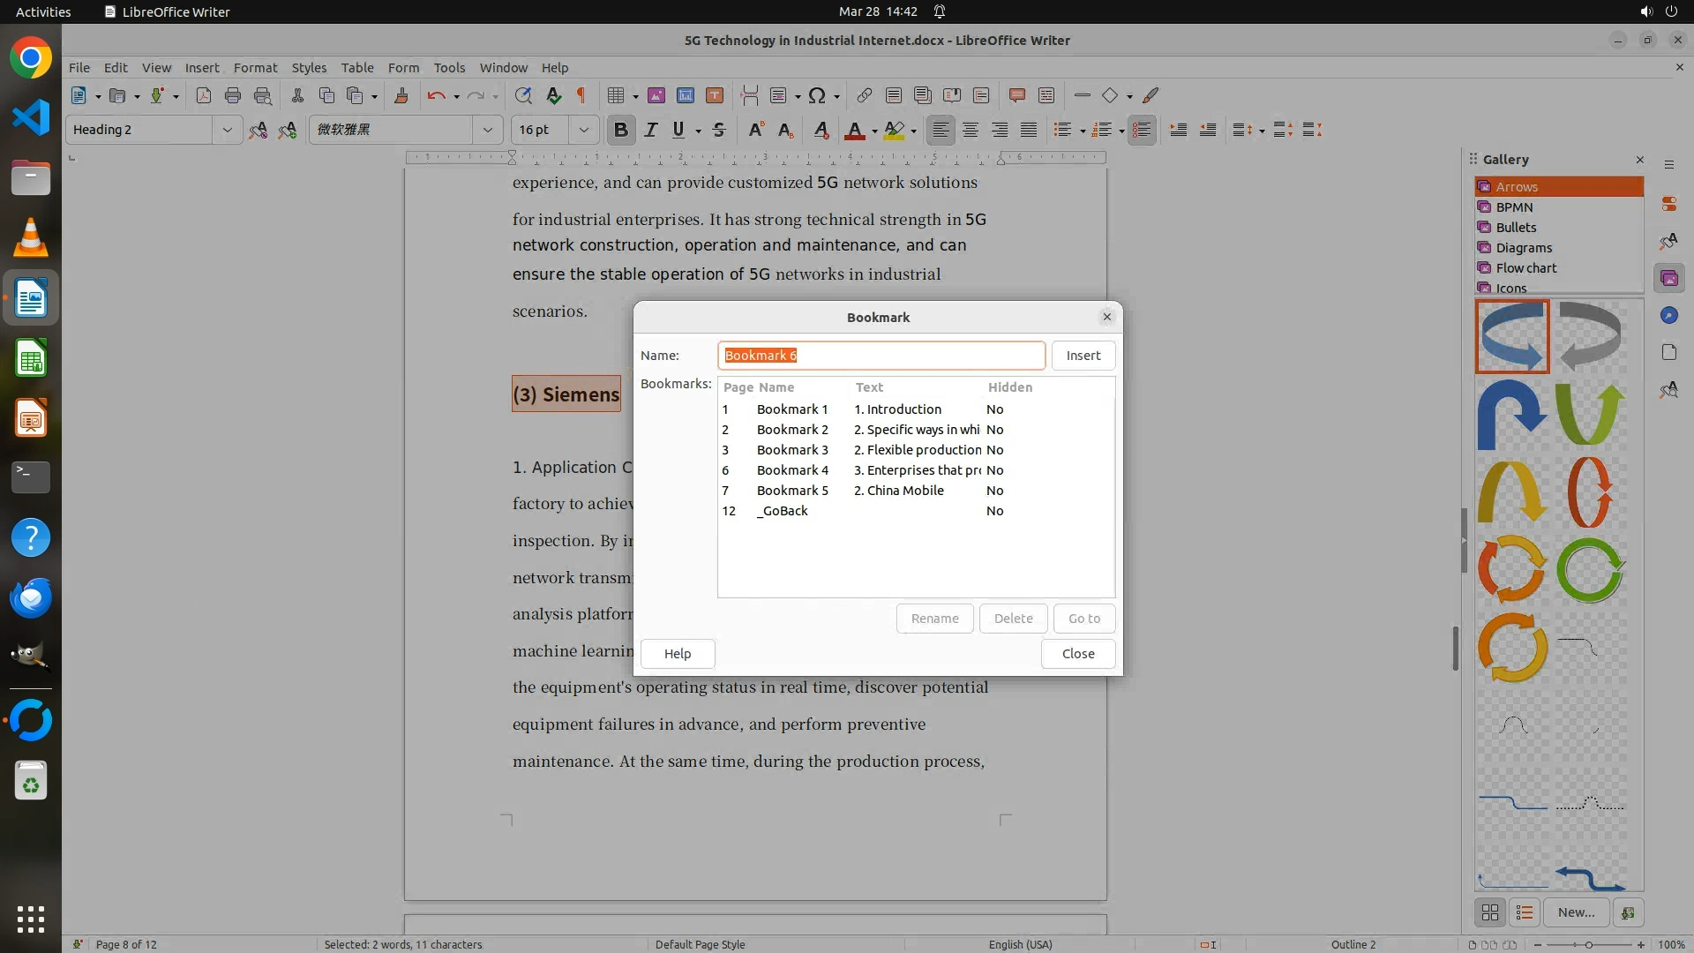
Task: Click the Insert button in Bookmark dialog
Action: pyautogui.click(x=1083, y=355)
